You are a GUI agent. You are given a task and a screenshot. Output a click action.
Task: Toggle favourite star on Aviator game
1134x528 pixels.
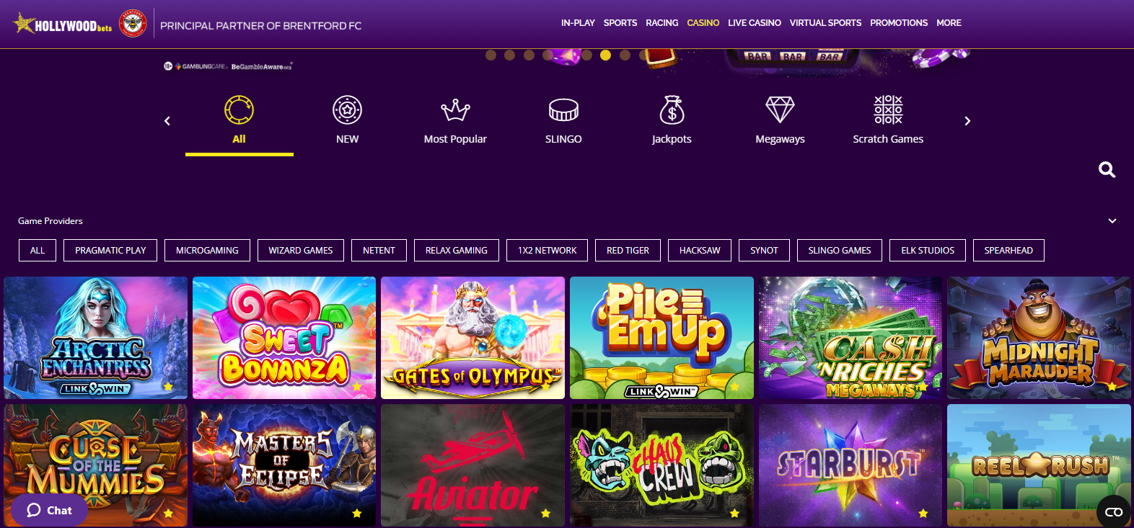coord(545,514)
